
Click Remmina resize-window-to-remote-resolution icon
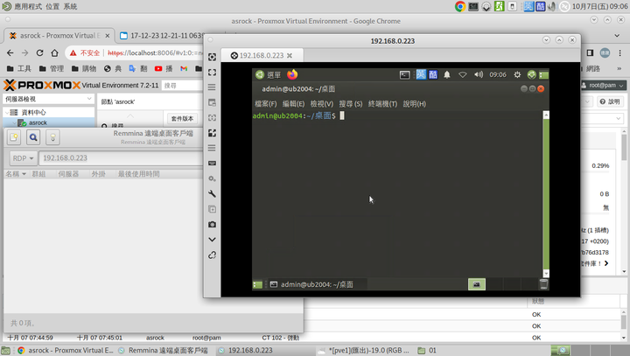coord(212,57)
